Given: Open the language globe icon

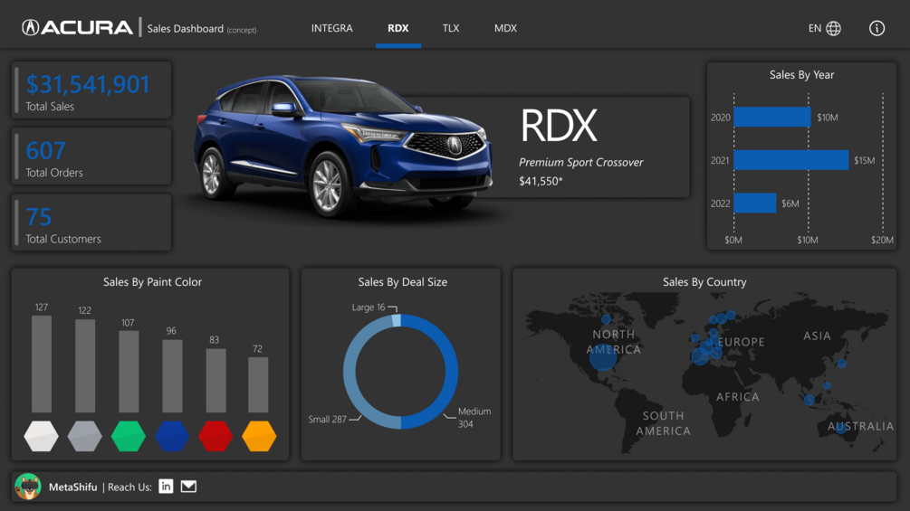Looking at the screenshot, I should [x=833, y=28].
